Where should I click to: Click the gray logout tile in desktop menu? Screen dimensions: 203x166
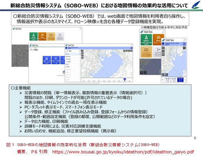(60, 36)
